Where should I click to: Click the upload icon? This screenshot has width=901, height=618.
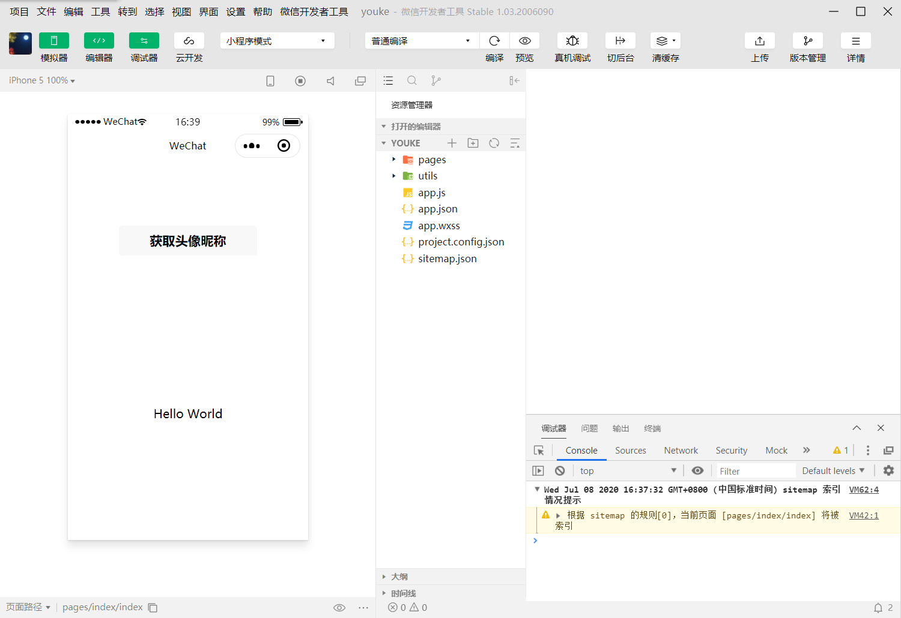tap(760, 41)
